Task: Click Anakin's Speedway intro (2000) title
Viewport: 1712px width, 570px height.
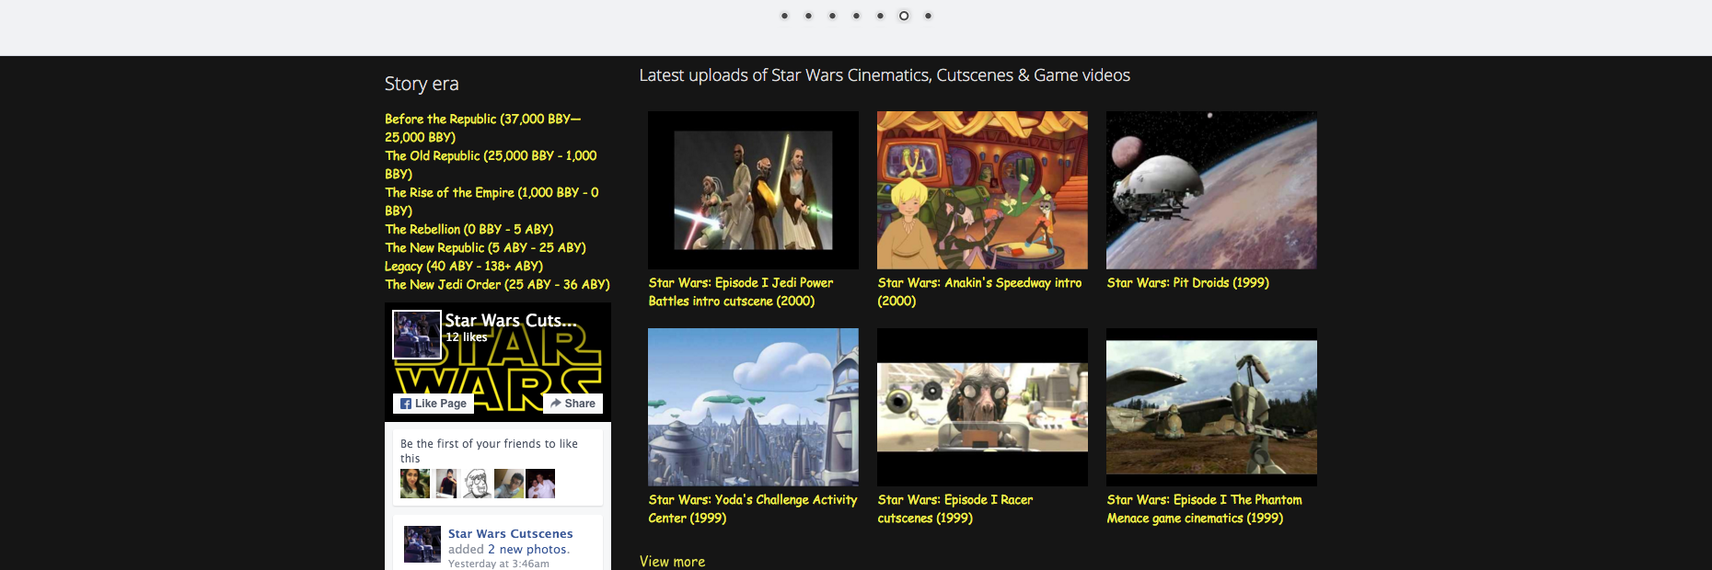Action: [979, 291]
